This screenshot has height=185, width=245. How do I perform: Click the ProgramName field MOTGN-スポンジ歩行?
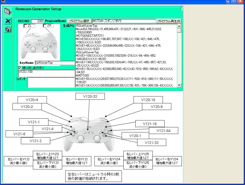[124, 21]
